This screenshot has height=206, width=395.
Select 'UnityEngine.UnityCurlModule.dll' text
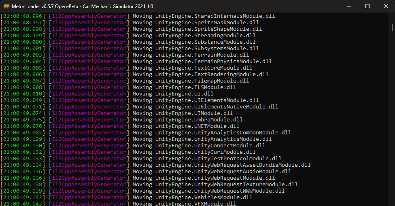pos(205,152)
